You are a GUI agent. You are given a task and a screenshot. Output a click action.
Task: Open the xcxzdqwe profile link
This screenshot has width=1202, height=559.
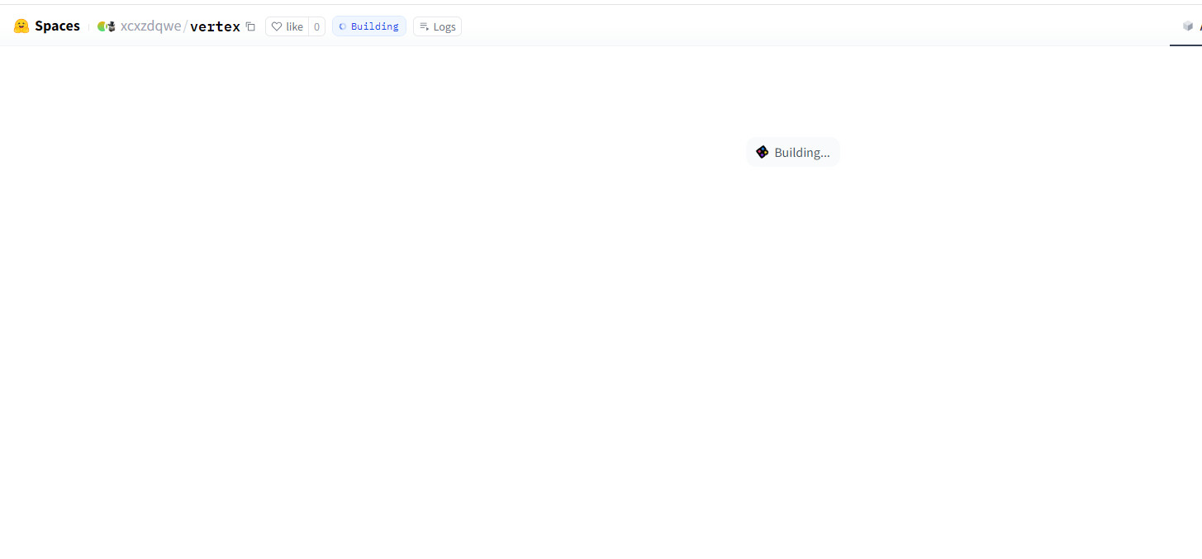(x=150, y=26)
